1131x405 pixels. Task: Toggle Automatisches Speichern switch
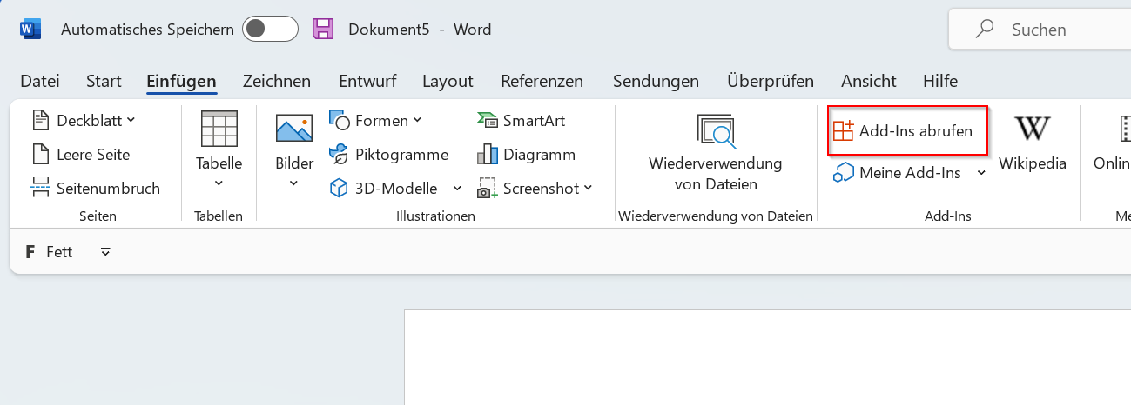point(270,30)
